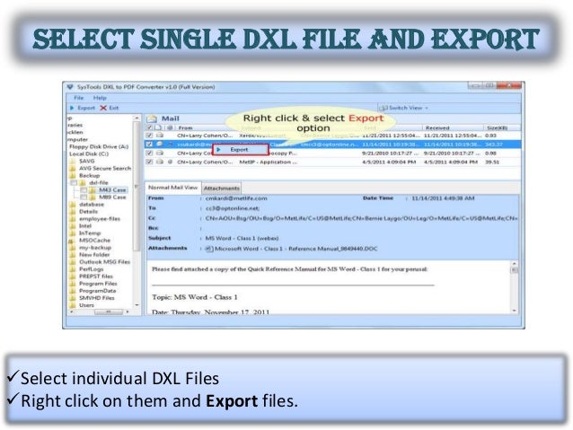
Task: Sort mail list by Received column
Action: (x=437, y=127)
